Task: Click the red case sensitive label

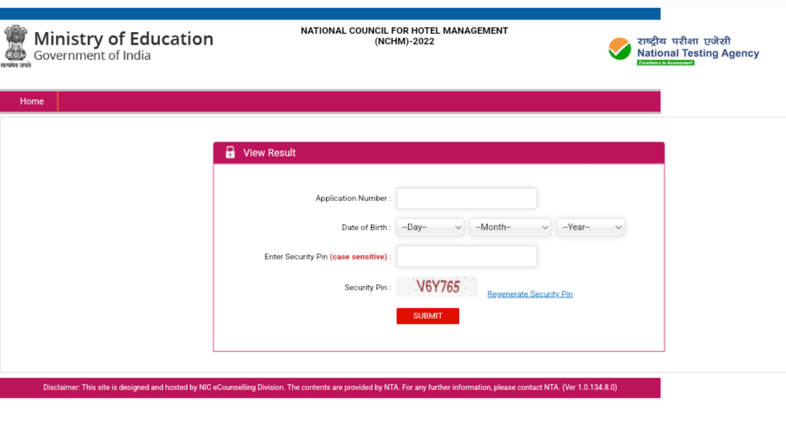Action: coord(358,257)
